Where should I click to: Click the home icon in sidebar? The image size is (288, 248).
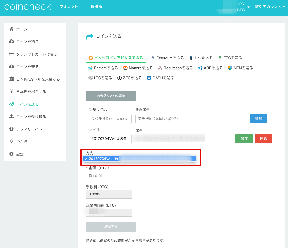point(12,29)
